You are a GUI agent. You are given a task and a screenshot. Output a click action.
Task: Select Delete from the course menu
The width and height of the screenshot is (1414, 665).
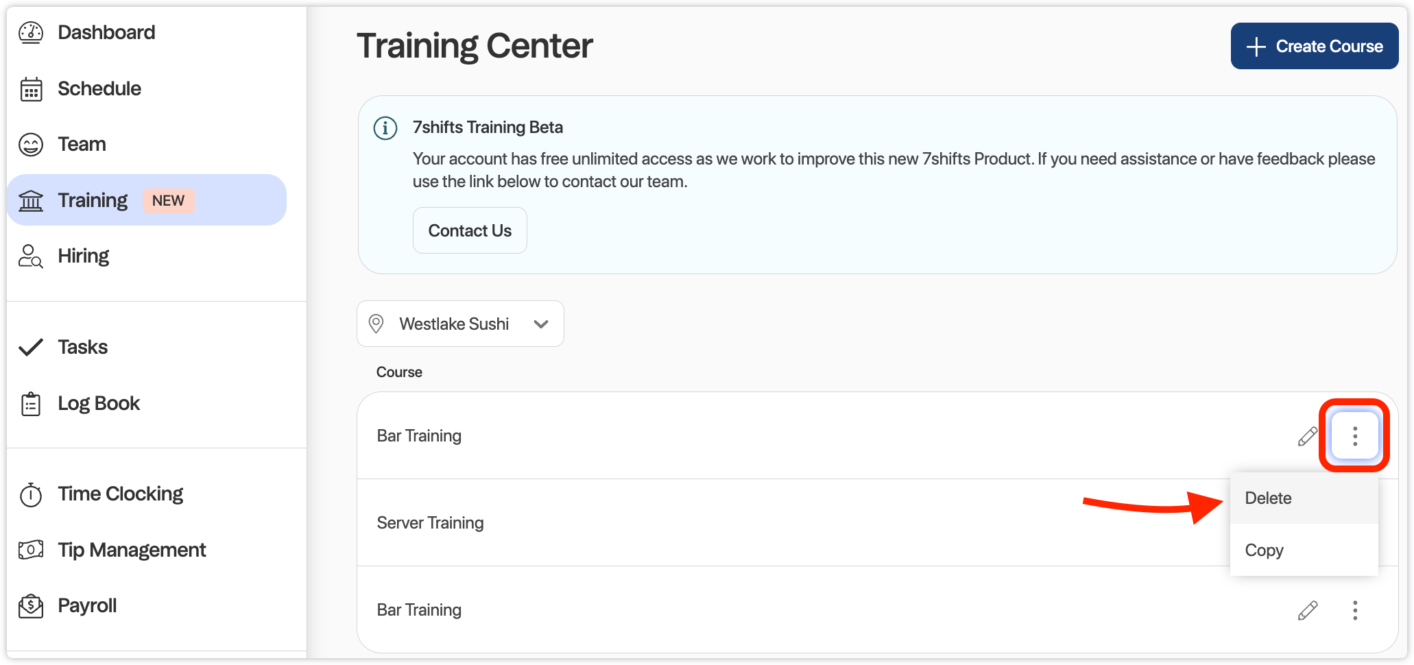1269,498
